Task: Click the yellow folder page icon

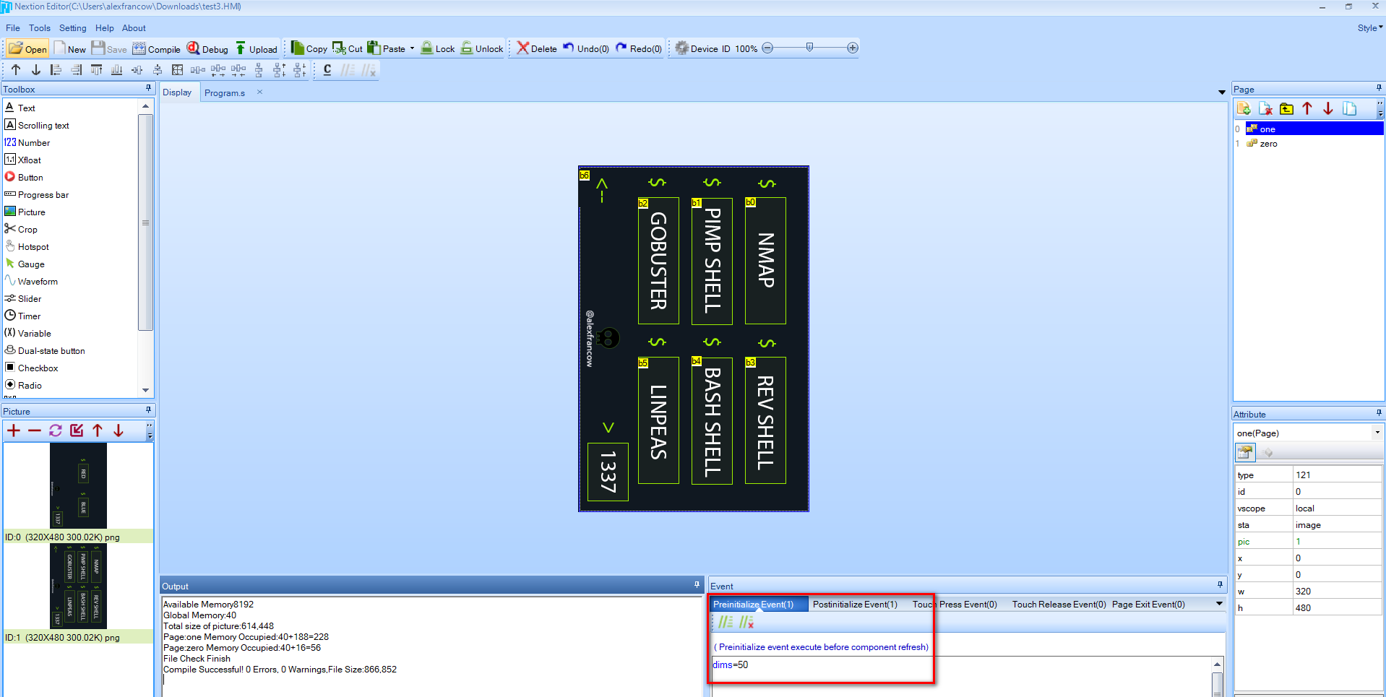Action: [1286, 108]
